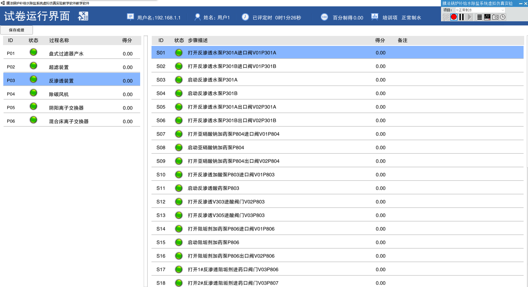The height and width of the screenshot is (287, 528).
Task: Click the 过程名称 column header
Action: [59, 40]
